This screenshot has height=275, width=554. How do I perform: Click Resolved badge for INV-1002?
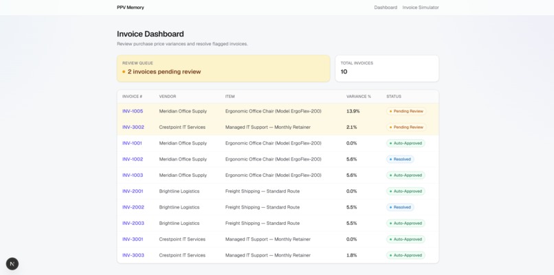point(400,159)
